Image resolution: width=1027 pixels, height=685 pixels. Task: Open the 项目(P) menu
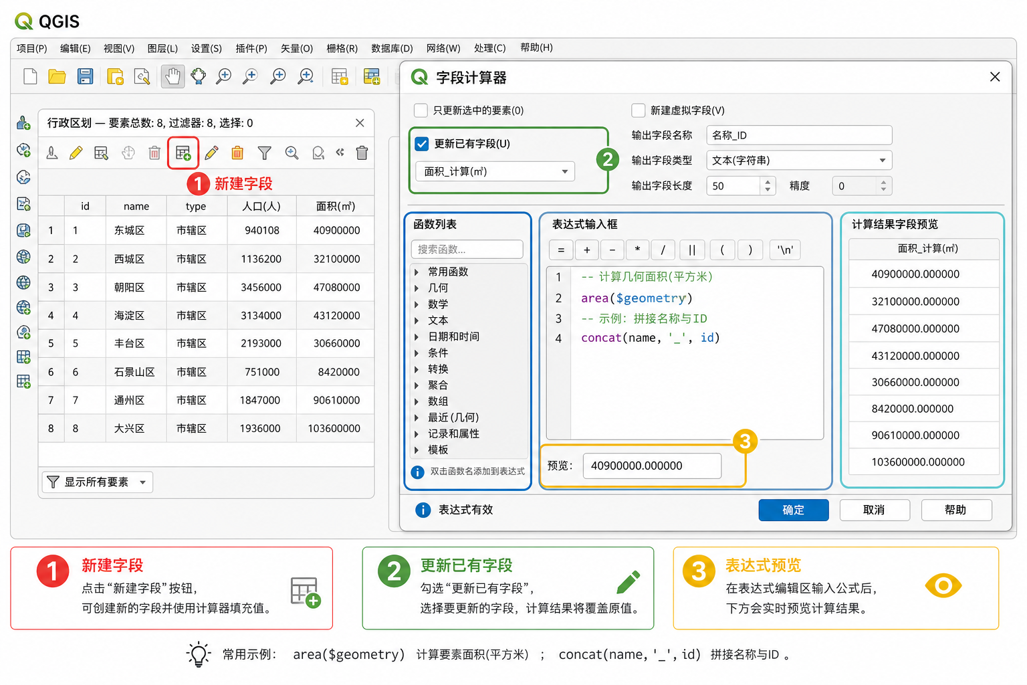pyautogui.click(x=32, y=48)
